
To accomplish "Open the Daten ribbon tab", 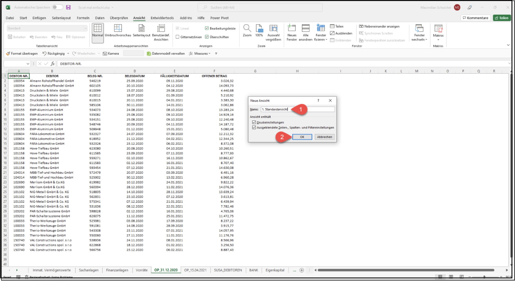I will point(100,18).
